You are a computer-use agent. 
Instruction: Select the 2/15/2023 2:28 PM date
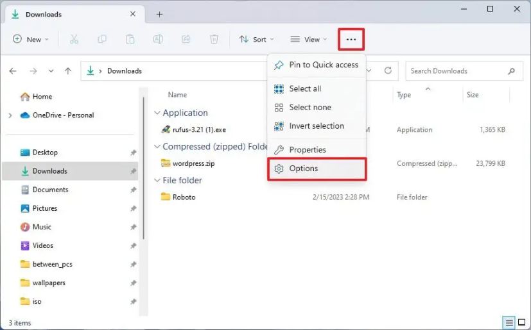341,197
